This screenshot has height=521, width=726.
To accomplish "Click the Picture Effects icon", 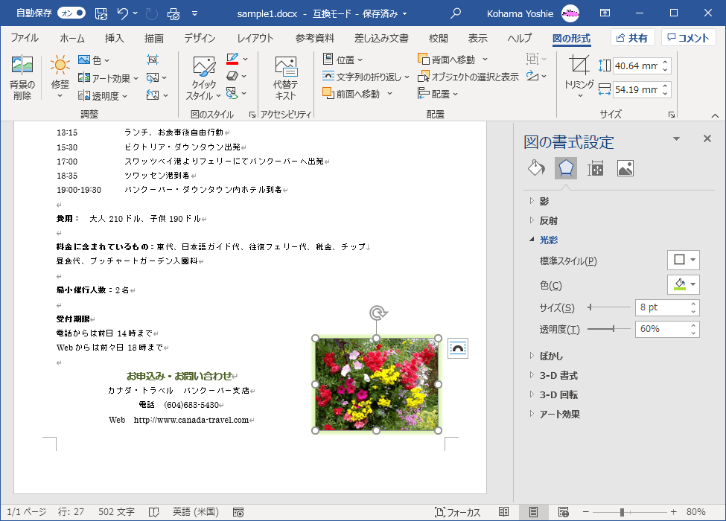I will [x=232, y=77].
